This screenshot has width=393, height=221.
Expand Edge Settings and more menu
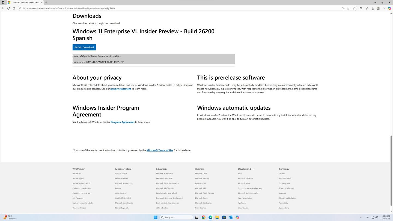(384, 8)
